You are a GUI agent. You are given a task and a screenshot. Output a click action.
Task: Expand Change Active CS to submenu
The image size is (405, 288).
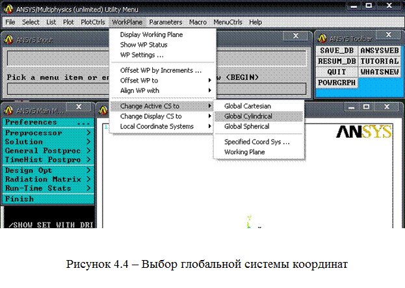coord(163,106)
